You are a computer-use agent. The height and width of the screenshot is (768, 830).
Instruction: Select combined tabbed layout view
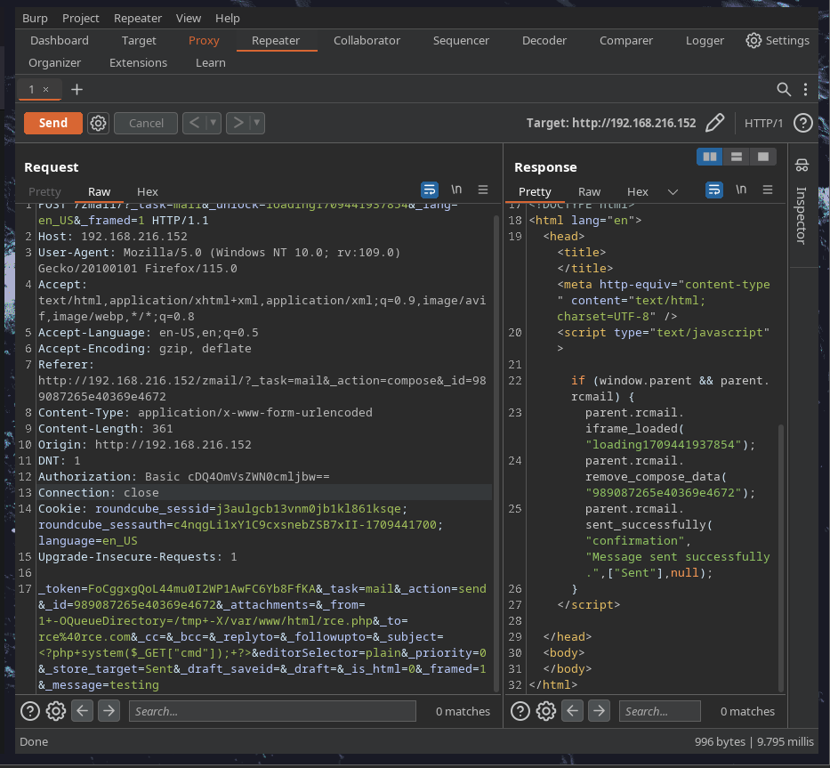[762, 157]
